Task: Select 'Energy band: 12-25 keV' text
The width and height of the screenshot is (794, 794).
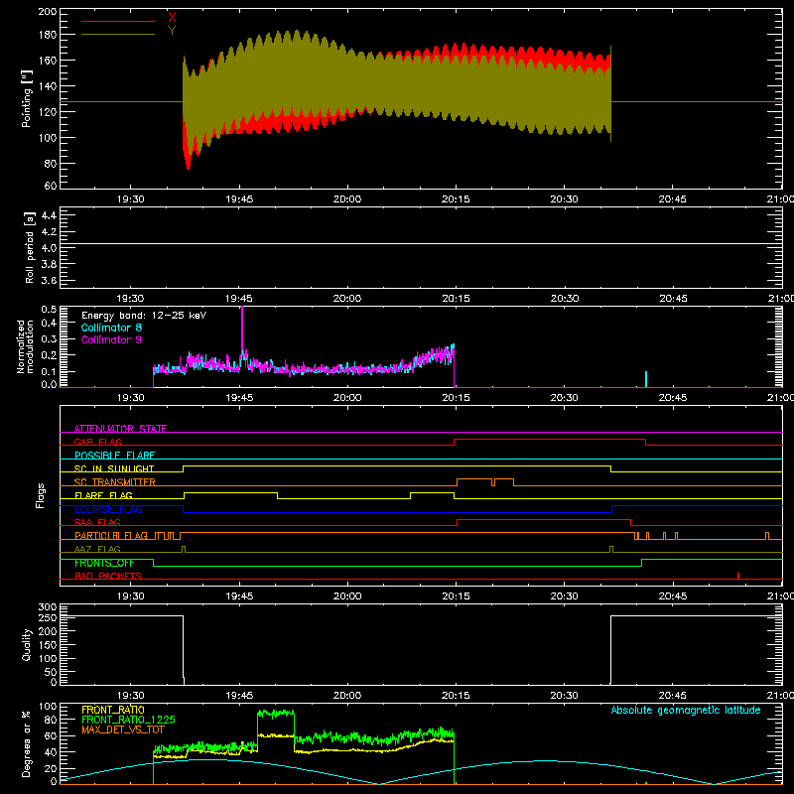Action: 144,316
